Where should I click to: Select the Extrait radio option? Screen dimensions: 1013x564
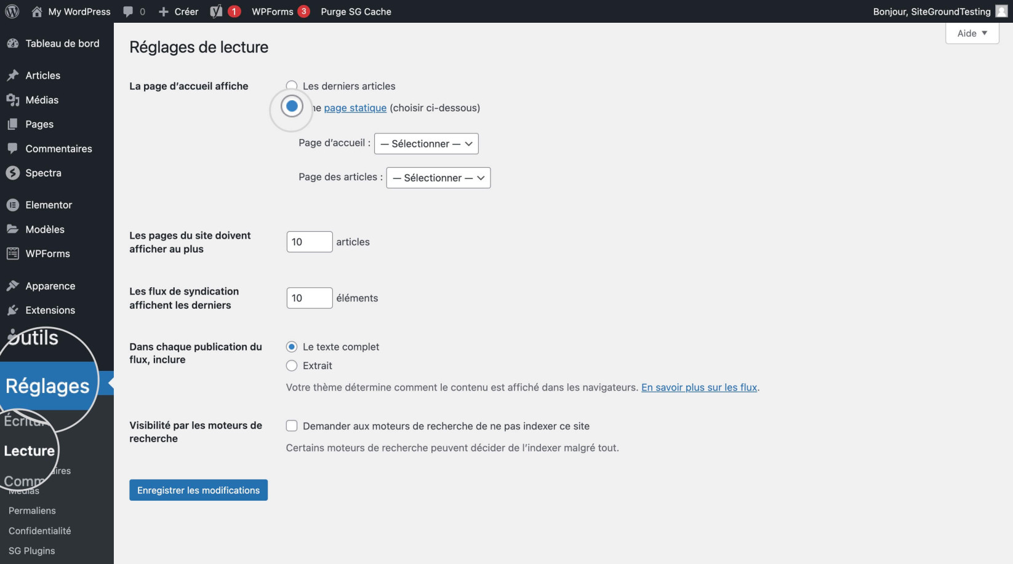coord(292,366)
